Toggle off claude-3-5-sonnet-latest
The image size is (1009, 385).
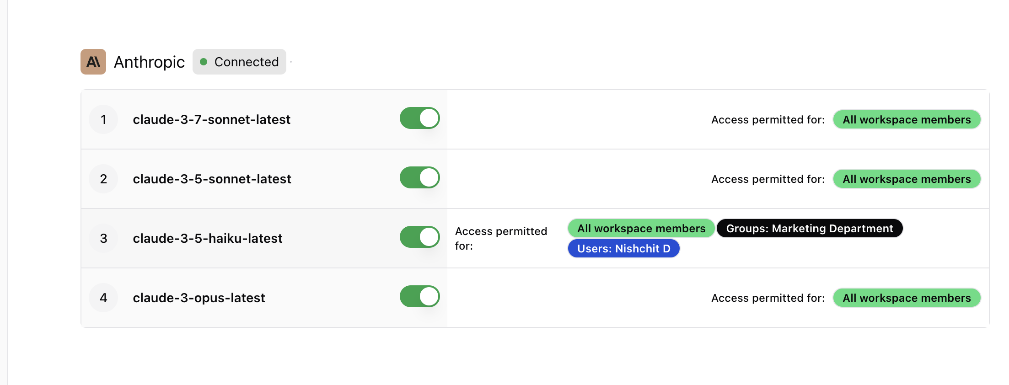pyautogui.click(x=419, y=177)
